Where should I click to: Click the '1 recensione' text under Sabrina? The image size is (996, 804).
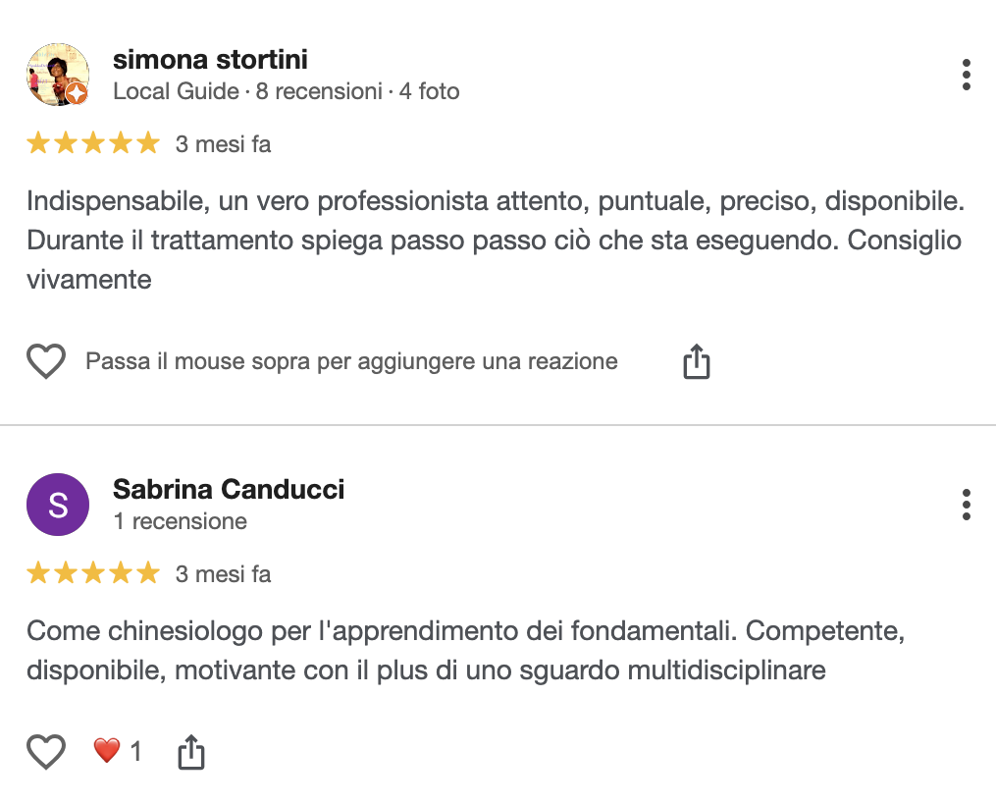[180, 520]
